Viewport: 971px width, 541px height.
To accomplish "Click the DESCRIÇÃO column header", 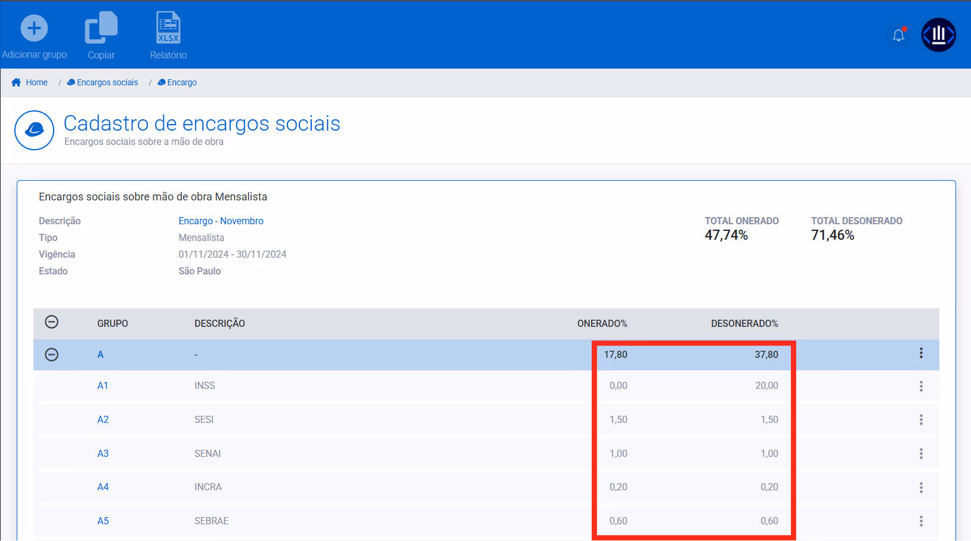I will [219, 323].
